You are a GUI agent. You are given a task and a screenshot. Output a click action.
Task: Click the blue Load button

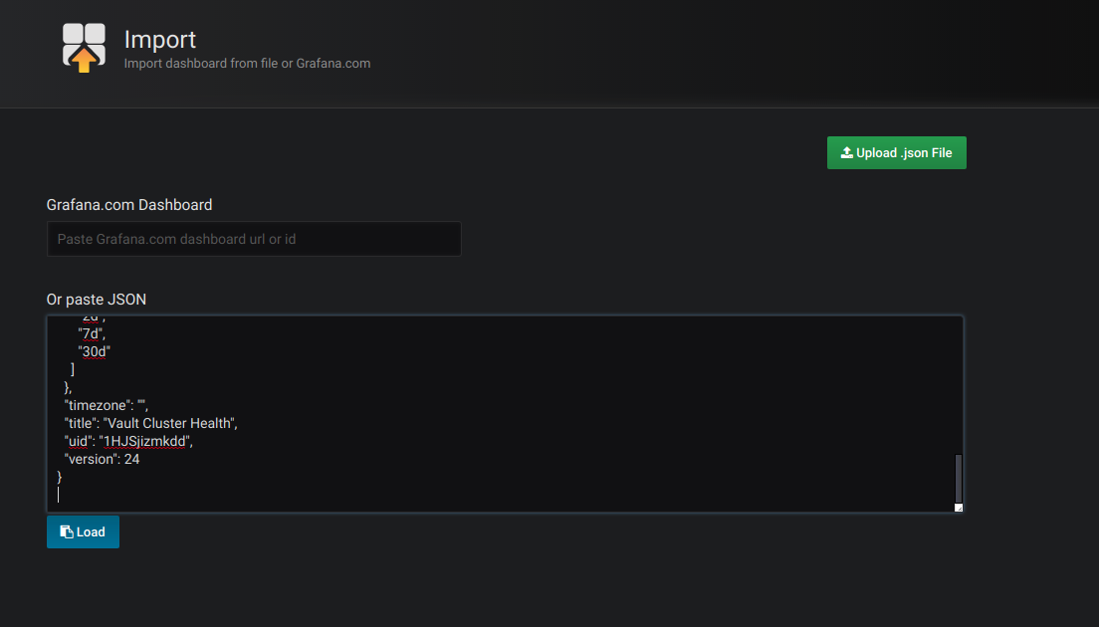[x=83, y=531]
